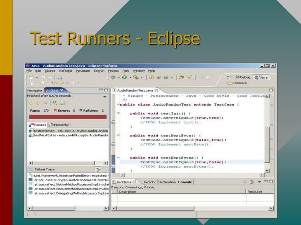Click the AssertionFailedError trace line

tap(68, 176)
